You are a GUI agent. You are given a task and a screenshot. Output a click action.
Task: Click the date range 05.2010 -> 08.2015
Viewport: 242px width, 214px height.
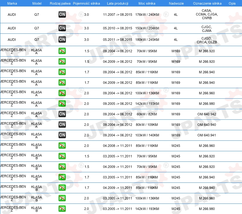(x=118, y=28)
